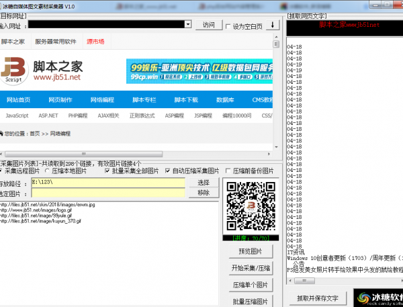
Task: Open the 网页制作 navigation menu item
Action: point(60,100)
